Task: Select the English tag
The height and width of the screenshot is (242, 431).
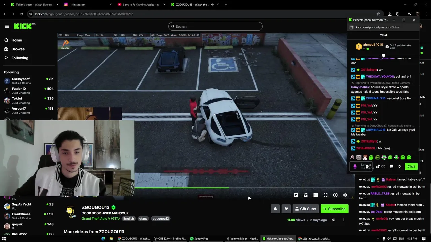Action: [x=128, y=219]
